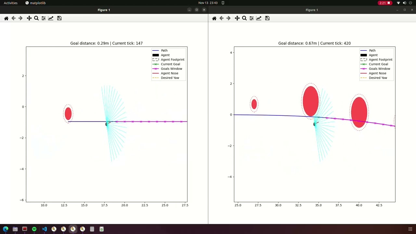This screenshot has width=416, height=234.
Task: Open Configure subplots in right figure
Action: 252,18
